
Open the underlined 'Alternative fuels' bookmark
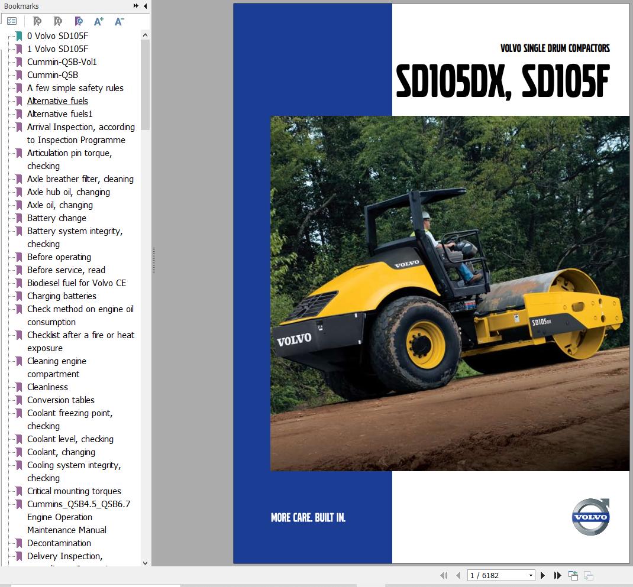57,101
